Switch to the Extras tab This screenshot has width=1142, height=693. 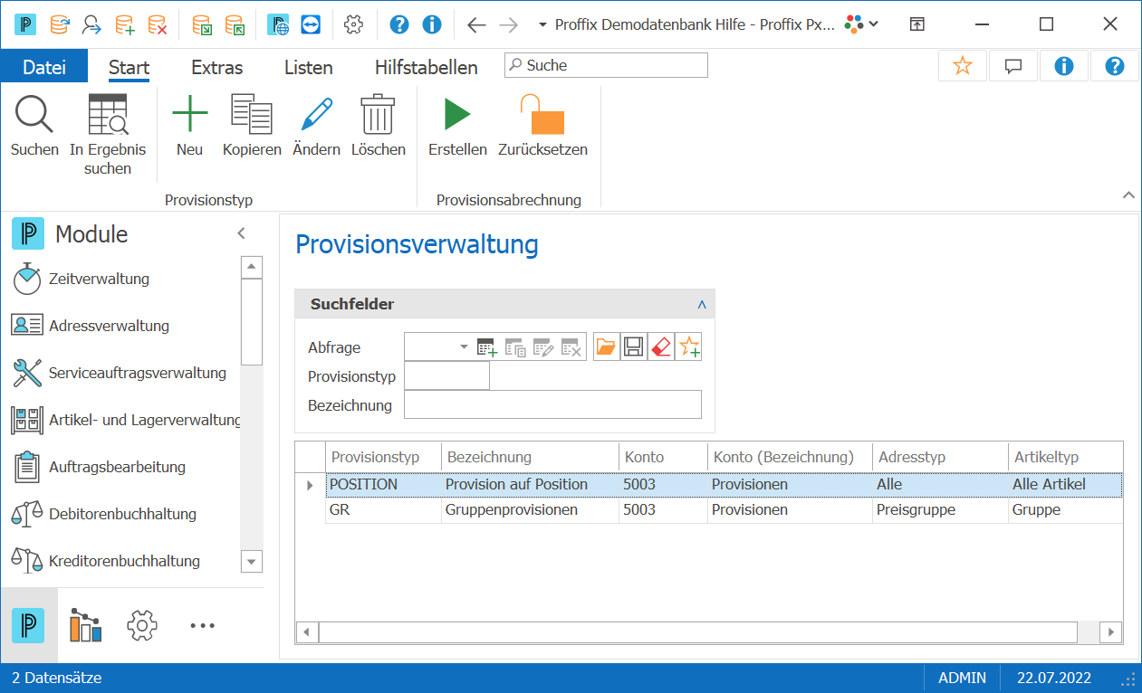pyautogui.click(x=217, y=67)
